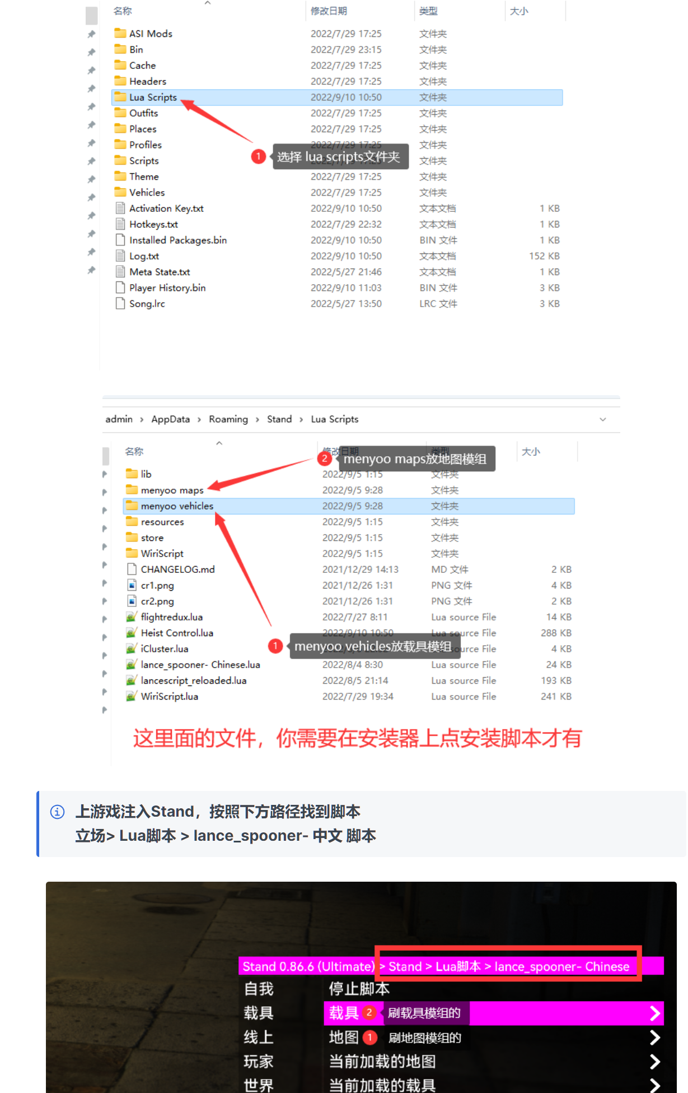
Task: Click the lance_spooner- Chinese.lua file
Action: pyautogui.click(x=200, y=665)
